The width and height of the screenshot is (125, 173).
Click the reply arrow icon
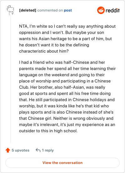pos(38,150)
